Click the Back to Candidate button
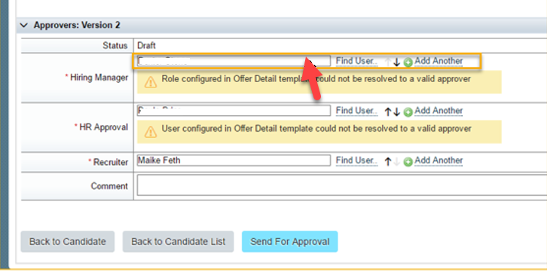 point(67,242)
